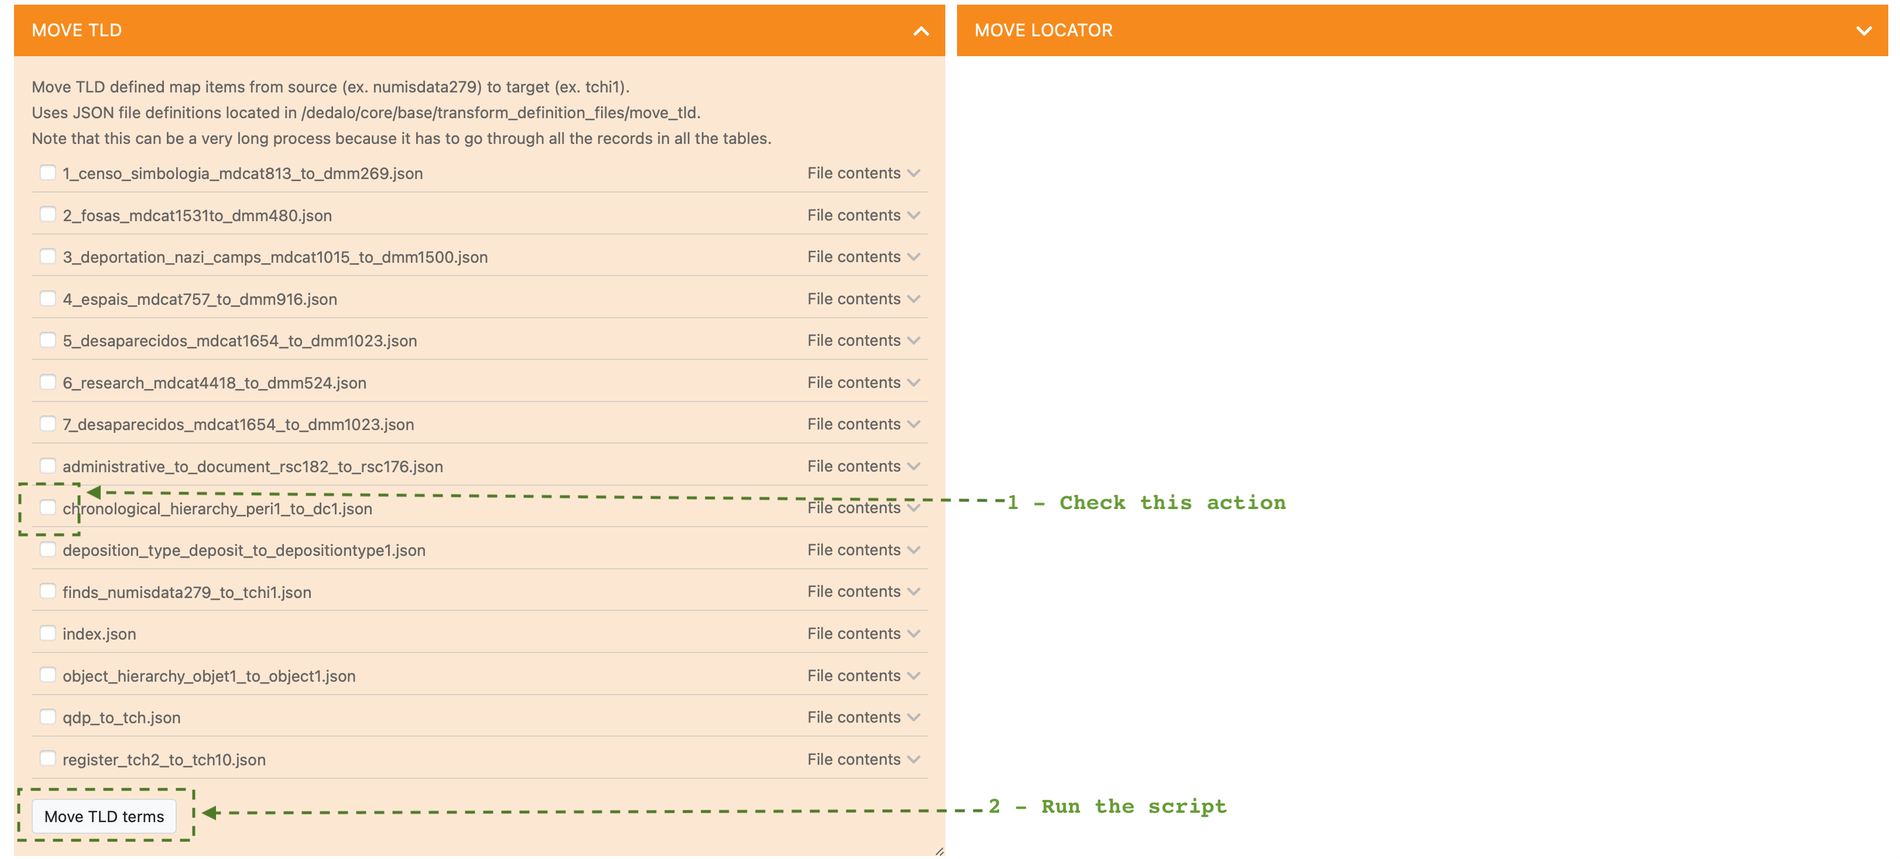
Task: Tick the 3_deportation_nazi_camps checkbox
Action: click(48, 256)
